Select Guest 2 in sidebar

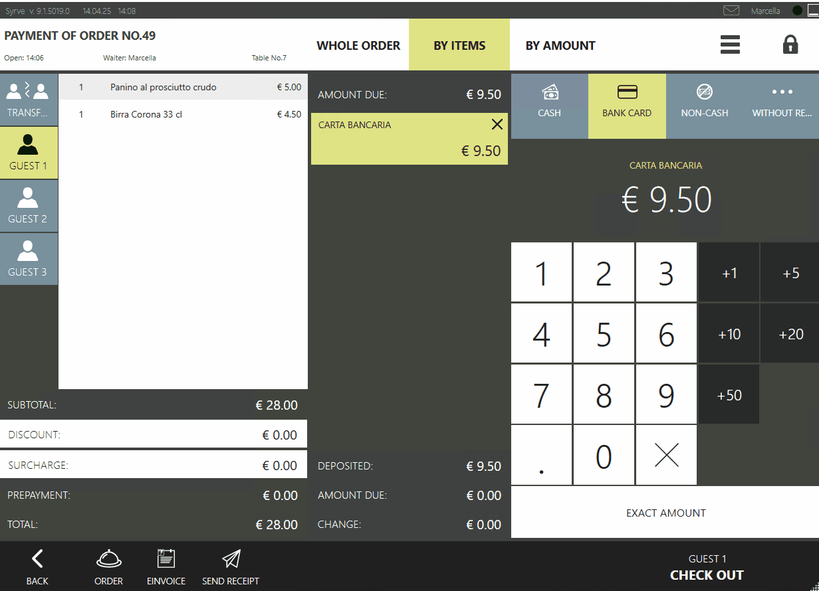point(28,206)
